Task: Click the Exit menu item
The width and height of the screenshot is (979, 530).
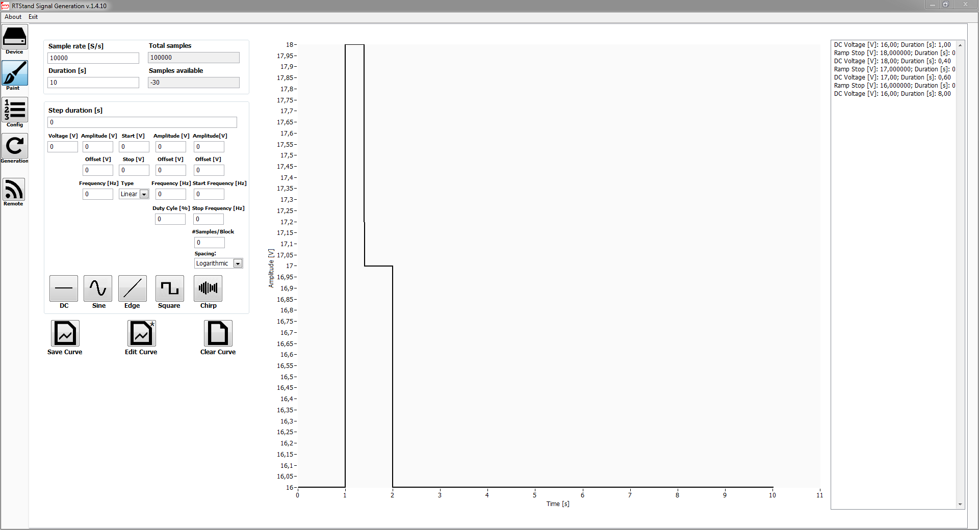Action: pyautogui.click(x=33, y=17)
